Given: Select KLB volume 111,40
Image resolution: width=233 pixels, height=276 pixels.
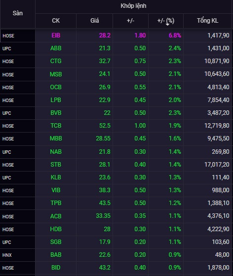Looking at the screenshot, I should [x=221, y=177].
